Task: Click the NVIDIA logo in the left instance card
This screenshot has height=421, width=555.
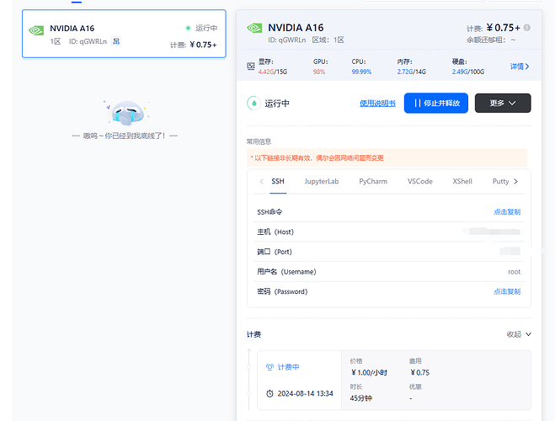Action: [x=36, y=30]
